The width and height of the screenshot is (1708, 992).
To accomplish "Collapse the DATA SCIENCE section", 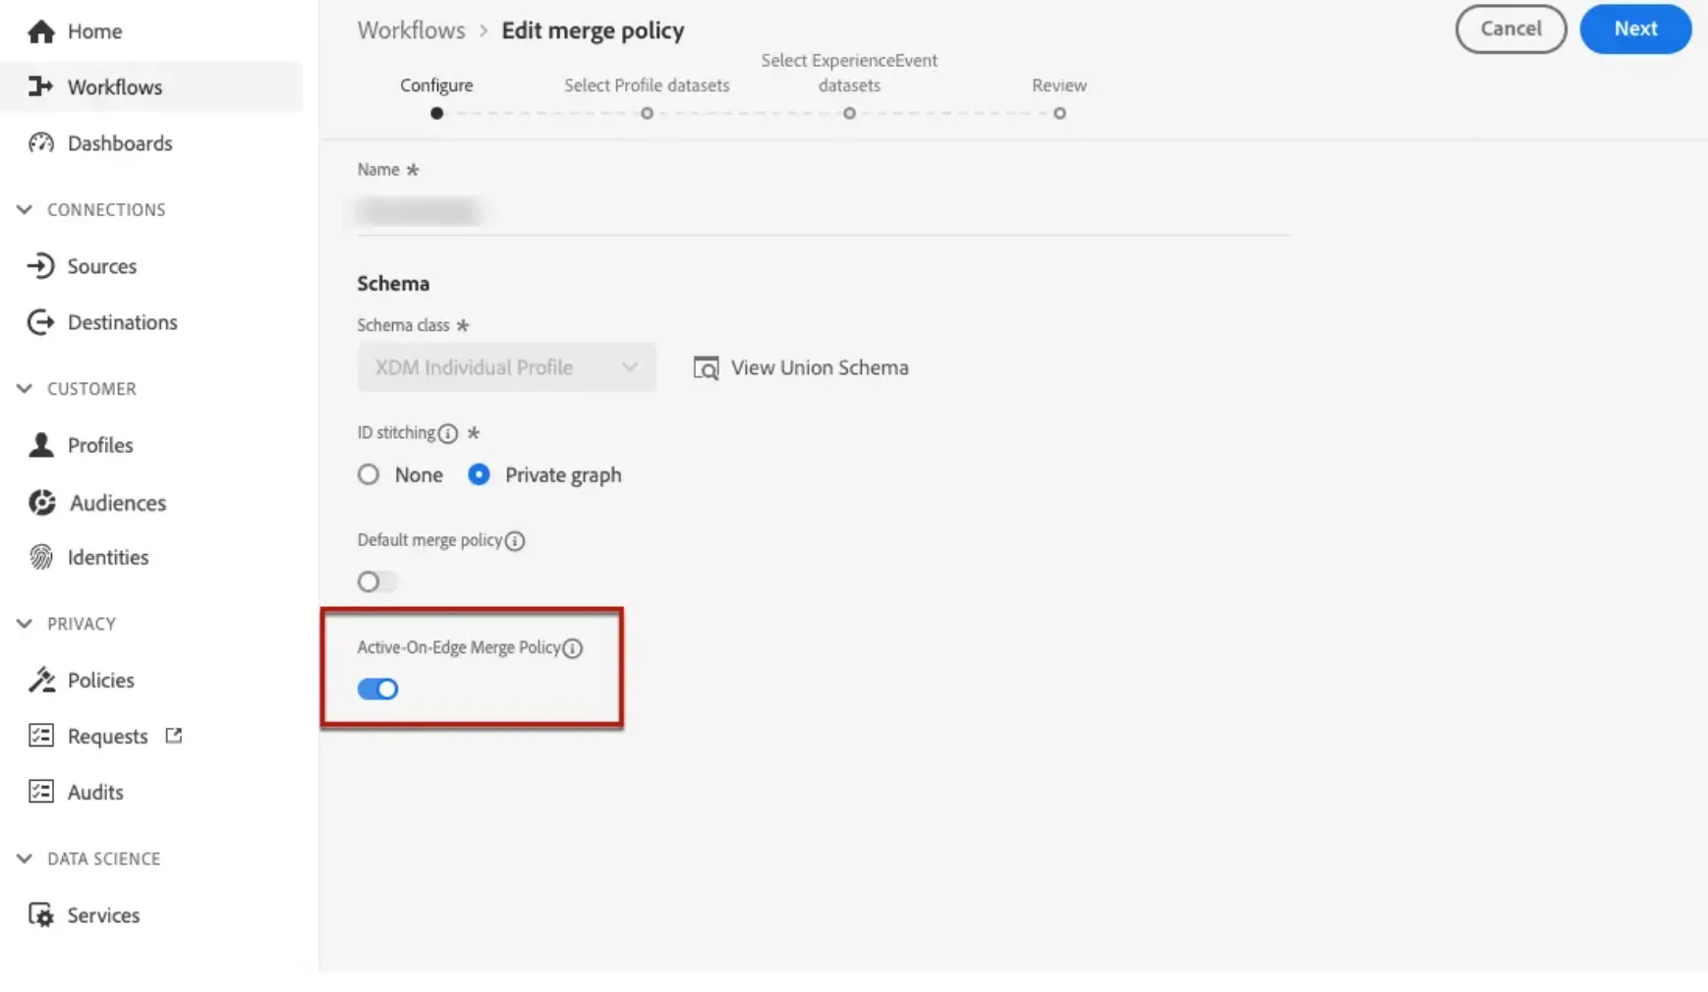I will tap(25, 858).
